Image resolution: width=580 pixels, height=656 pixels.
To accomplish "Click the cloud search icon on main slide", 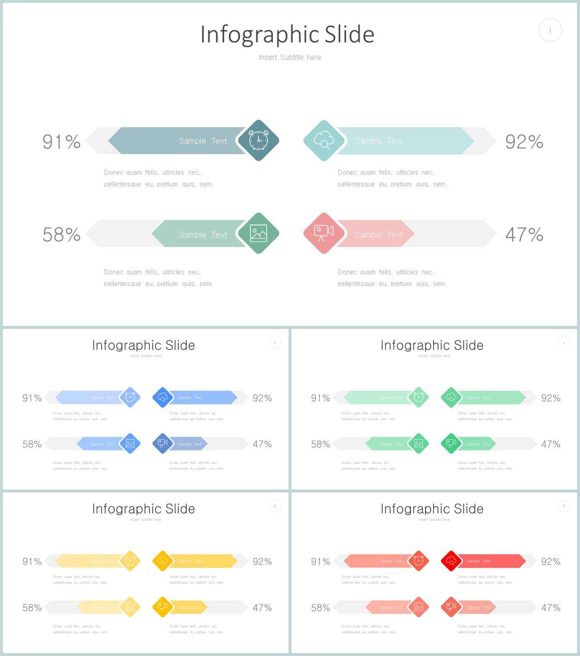I will pos(324,141).
